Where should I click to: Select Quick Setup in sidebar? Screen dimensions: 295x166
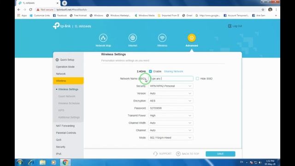pyautogui.click(x=67, y=59)
